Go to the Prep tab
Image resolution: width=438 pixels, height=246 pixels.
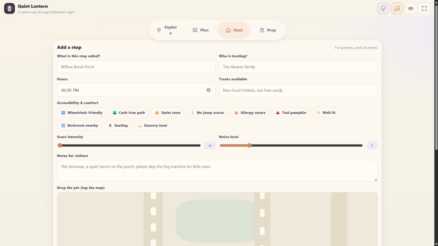pos(268,30)
